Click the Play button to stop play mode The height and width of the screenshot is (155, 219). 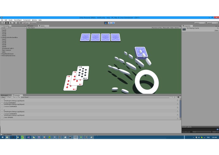coord(106,23)
